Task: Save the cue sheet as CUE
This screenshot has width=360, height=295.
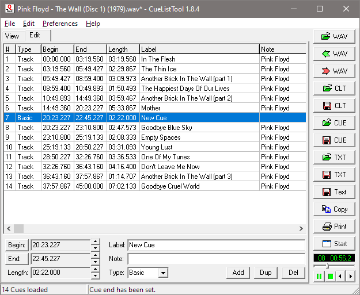Action: pos(334,140)
